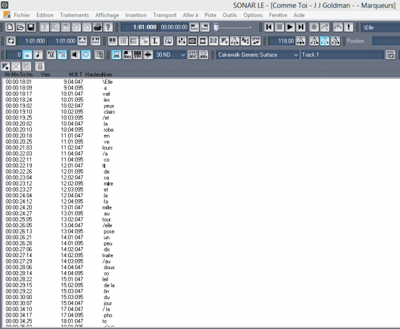Select marker row 'yeux' at 00:00:19:02
The width and height of the screenshot is (400, 329).
click(60, 106)
